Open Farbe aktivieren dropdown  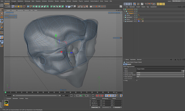160,77
